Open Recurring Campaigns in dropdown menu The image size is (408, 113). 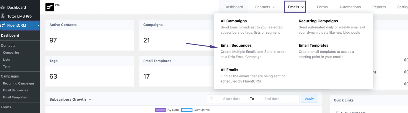point(318,21)
